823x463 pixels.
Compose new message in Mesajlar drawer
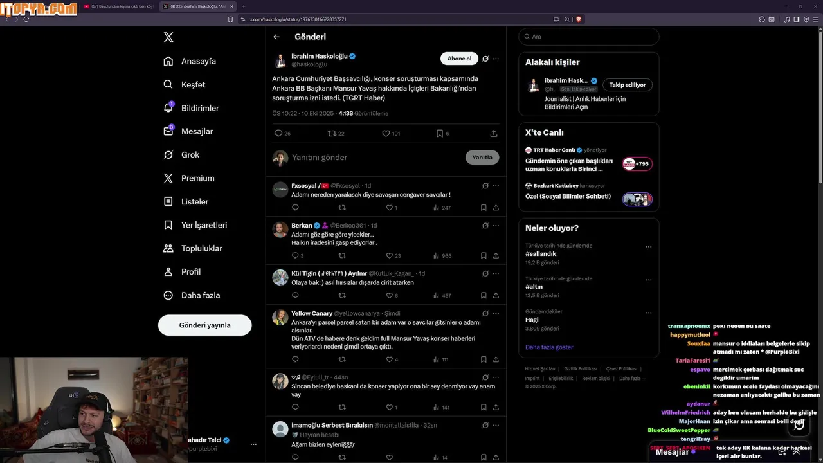782,452
